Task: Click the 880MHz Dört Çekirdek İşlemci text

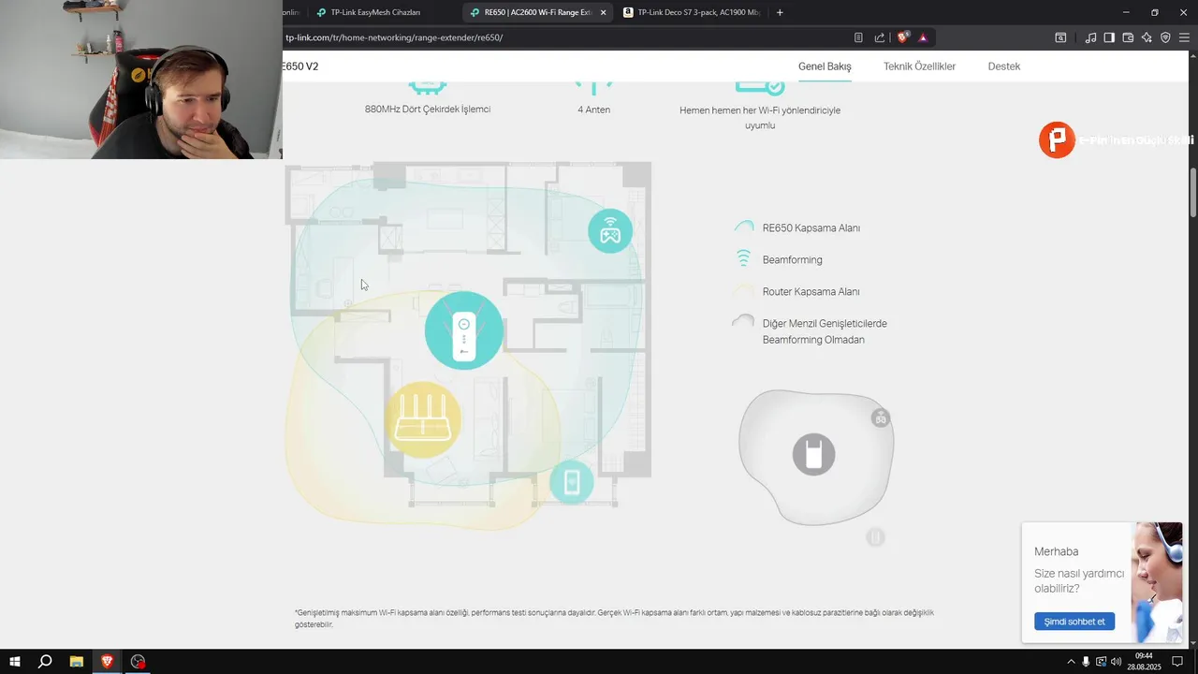Action: [428, 109]
